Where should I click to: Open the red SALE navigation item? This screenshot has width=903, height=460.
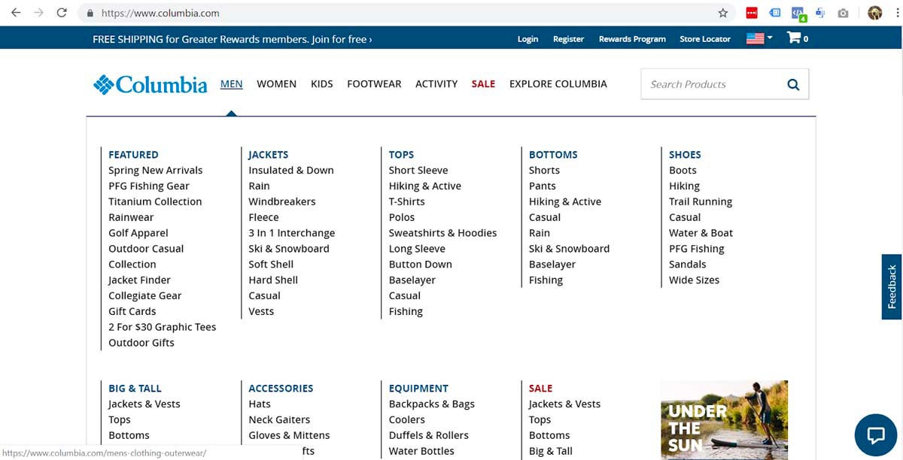coord(483,83)
